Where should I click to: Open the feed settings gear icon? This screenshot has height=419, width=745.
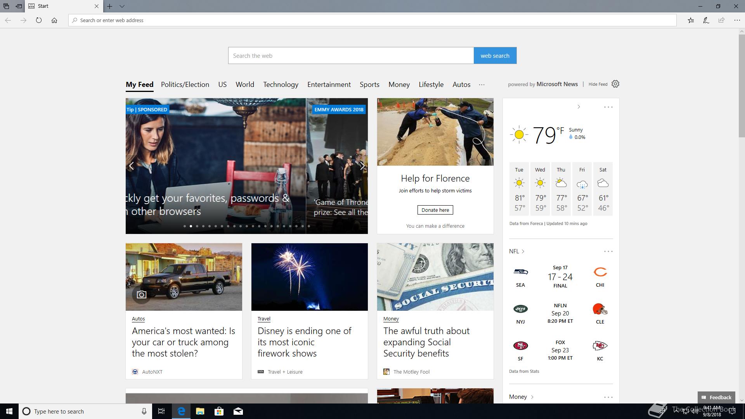click(615, 84)
